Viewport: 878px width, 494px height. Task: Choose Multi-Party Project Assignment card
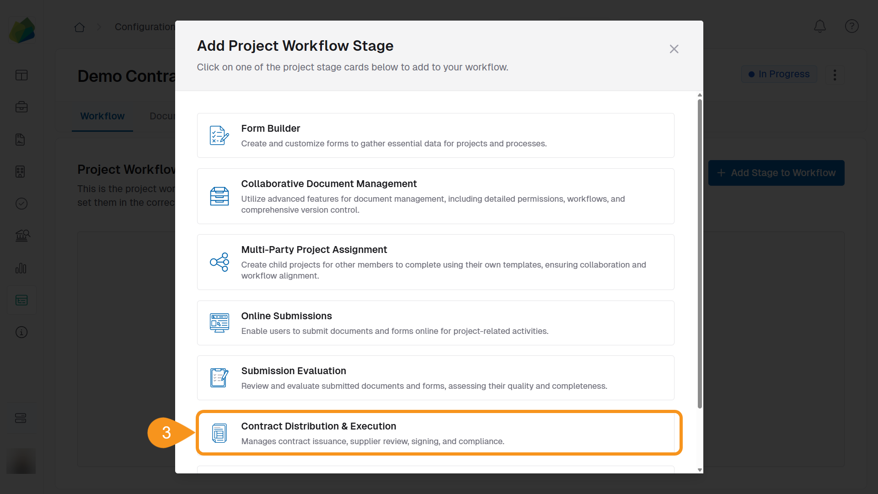pyautogui.click(x=435, y=262)
